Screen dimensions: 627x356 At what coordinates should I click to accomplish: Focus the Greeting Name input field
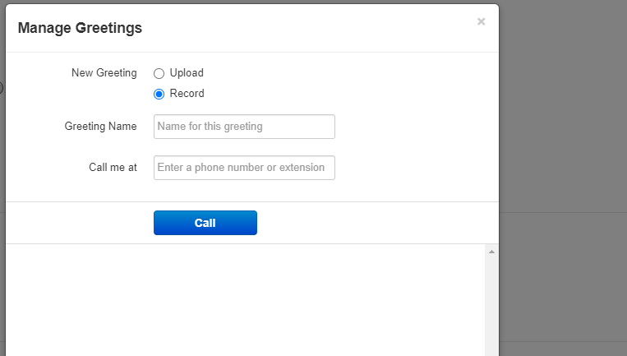pos(244,127)
